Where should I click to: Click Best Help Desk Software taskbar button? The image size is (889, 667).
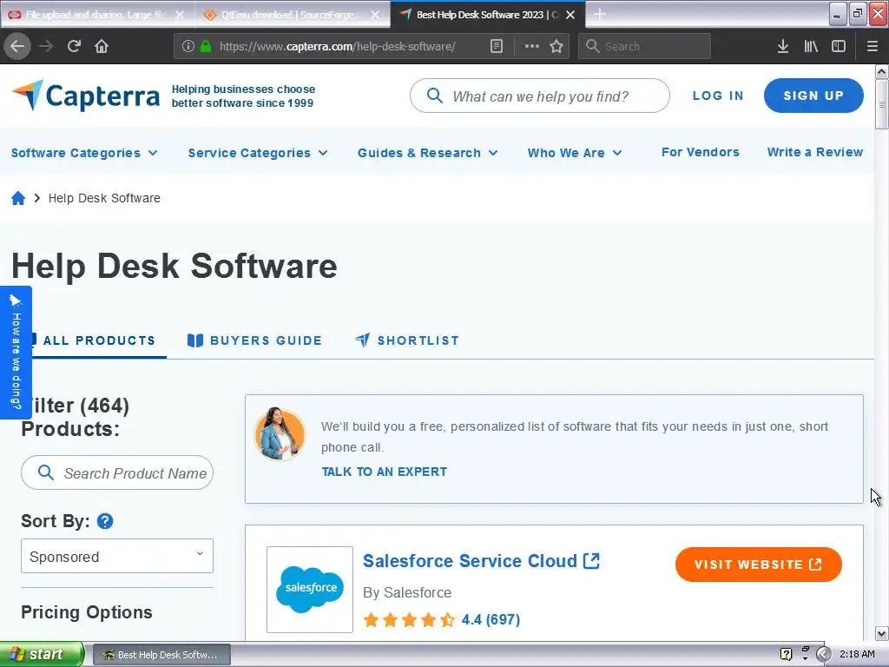[161, 655]
